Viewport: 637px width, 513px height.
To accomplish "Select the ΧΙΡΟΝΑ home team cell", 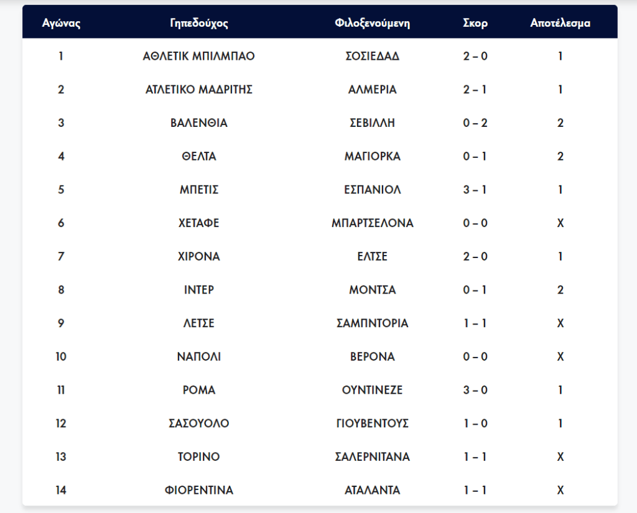I will [x=199, y=257].
